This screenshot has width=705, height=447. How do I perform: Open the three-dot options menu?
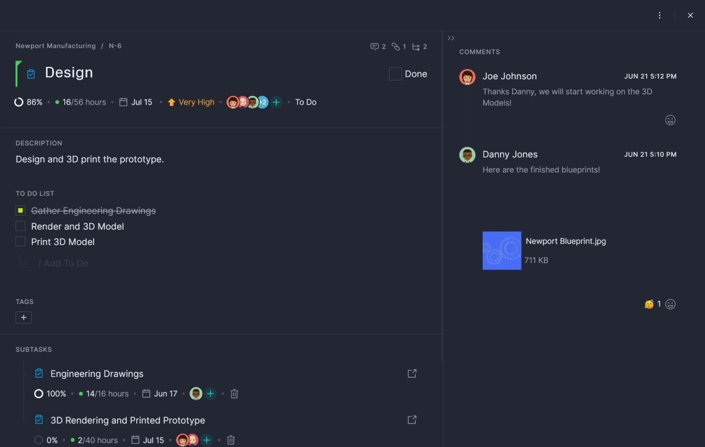click(659, 15)
